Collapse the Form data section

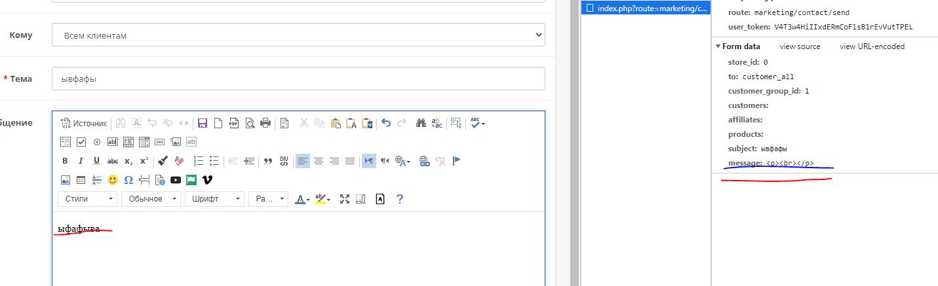click(x=741, y=46)
